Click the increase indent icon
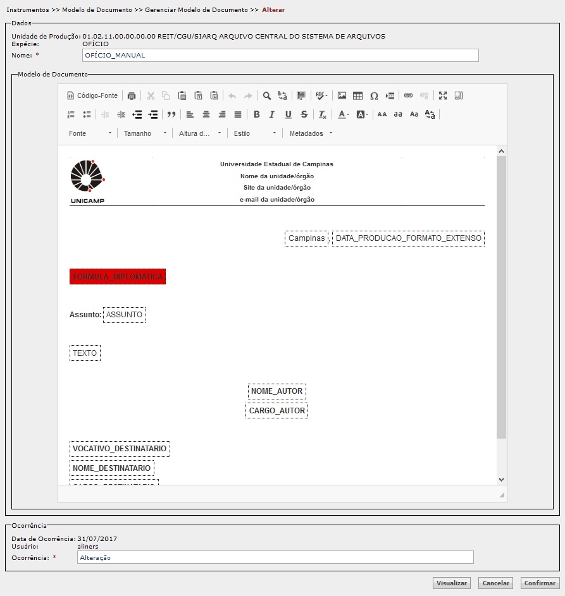Image resolution: width=565 pixels, height=596 pixels. (x=121, y=114)
